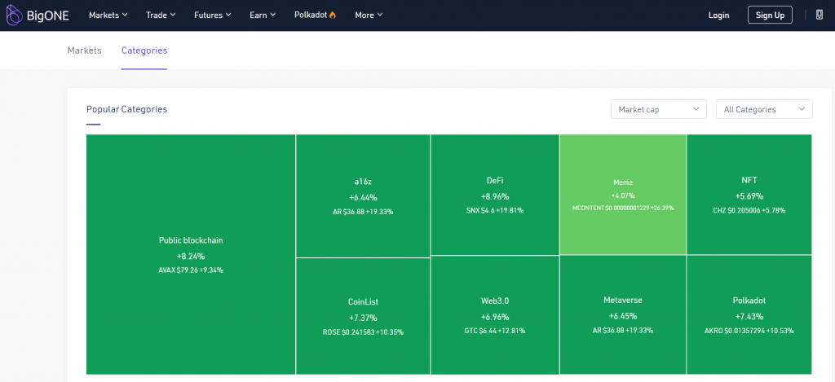Open the CoinList category tile
Image resolution: width=835 pixels, height=382 pixels.
[x=363, y=317]
